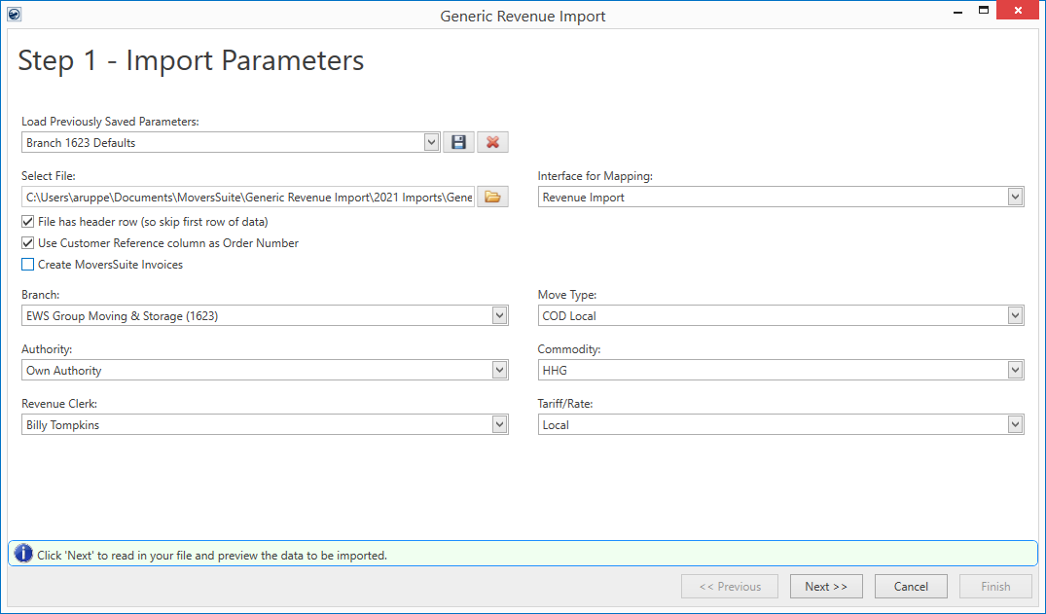The height and width of the screenshot is (614, 1046).
Task: Click inside the Select File path field
Action: click(248, 198)
